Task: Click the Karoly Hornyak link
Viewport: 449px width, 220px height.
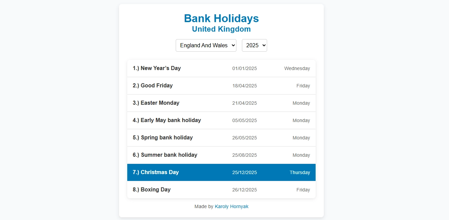Action: 232,206
